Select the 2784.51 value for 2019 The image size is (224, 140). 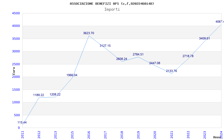tap(138, 54)
